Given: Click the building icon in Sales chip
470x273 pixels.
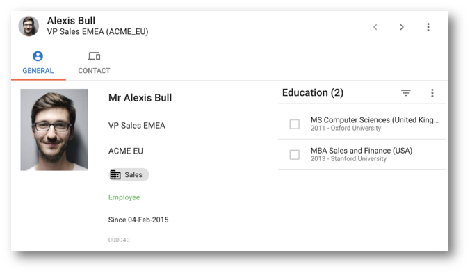Looking at the screenshot, I should [x=115, y=175].
